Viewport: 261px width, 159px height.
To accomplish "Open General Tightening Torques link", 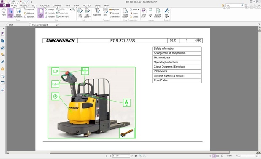I will click(x=177, y=76).
